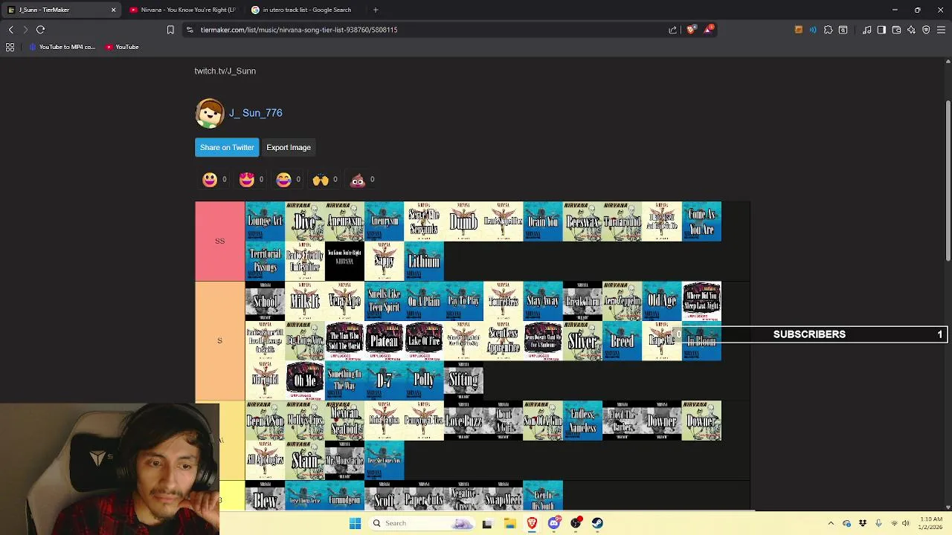
Task: Select the Lounge Act song tile
Action: point(265,221)
